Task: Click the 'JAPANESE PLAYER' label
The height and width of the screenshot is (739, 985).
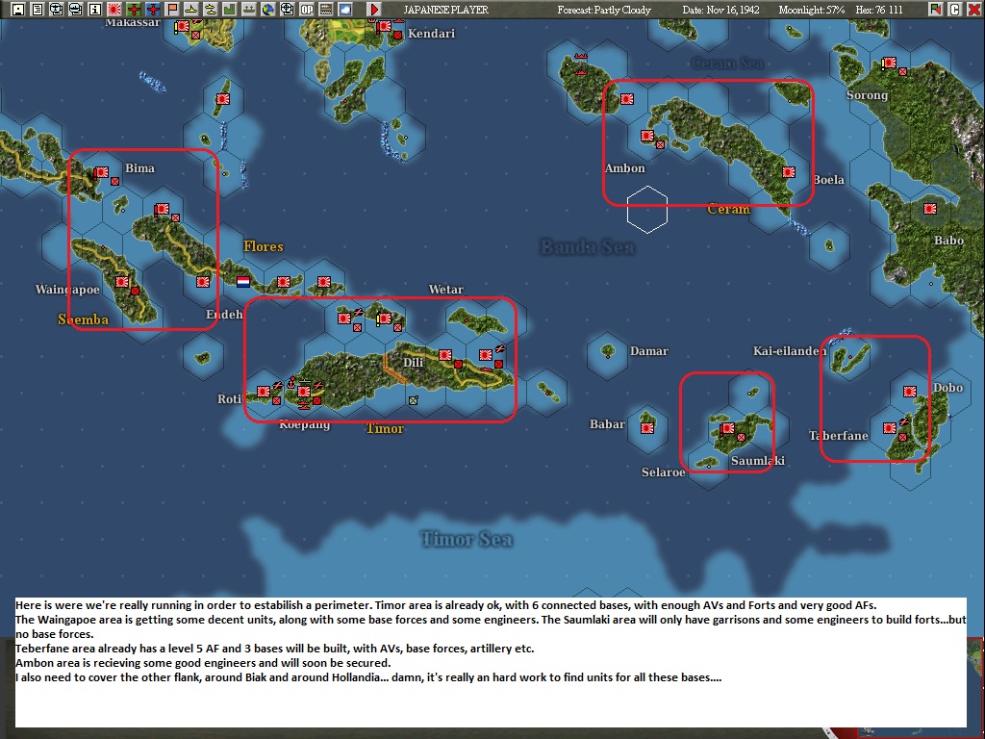Action: (x=446, y=10)
